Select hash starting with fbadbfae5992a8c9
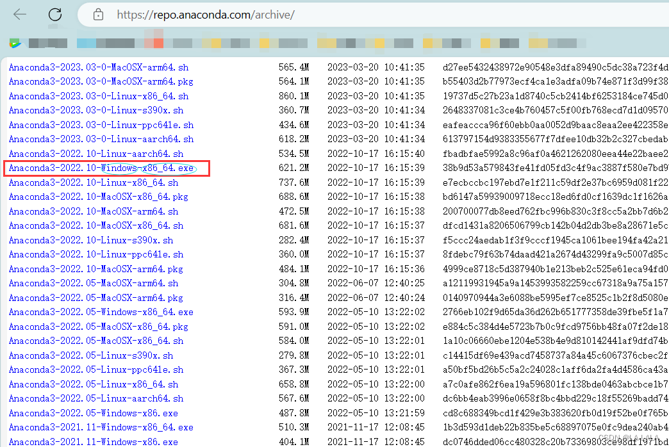 click(x=556, y=154)
